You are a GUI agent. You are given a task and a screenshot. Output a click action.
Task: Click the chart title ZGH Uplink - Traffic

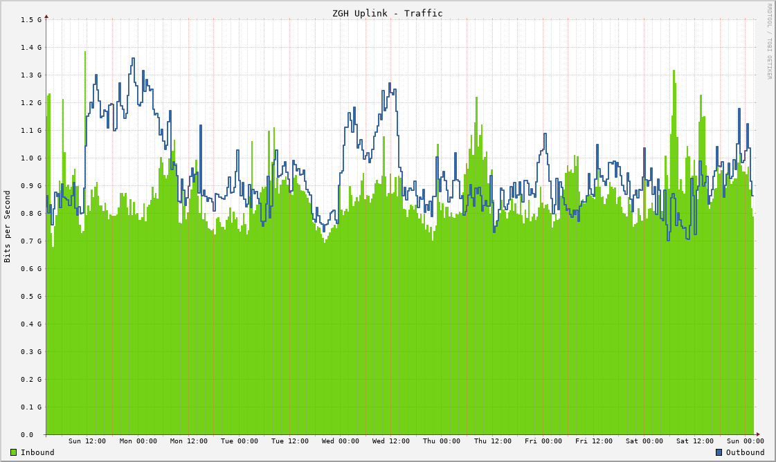[x=388, y=13]
